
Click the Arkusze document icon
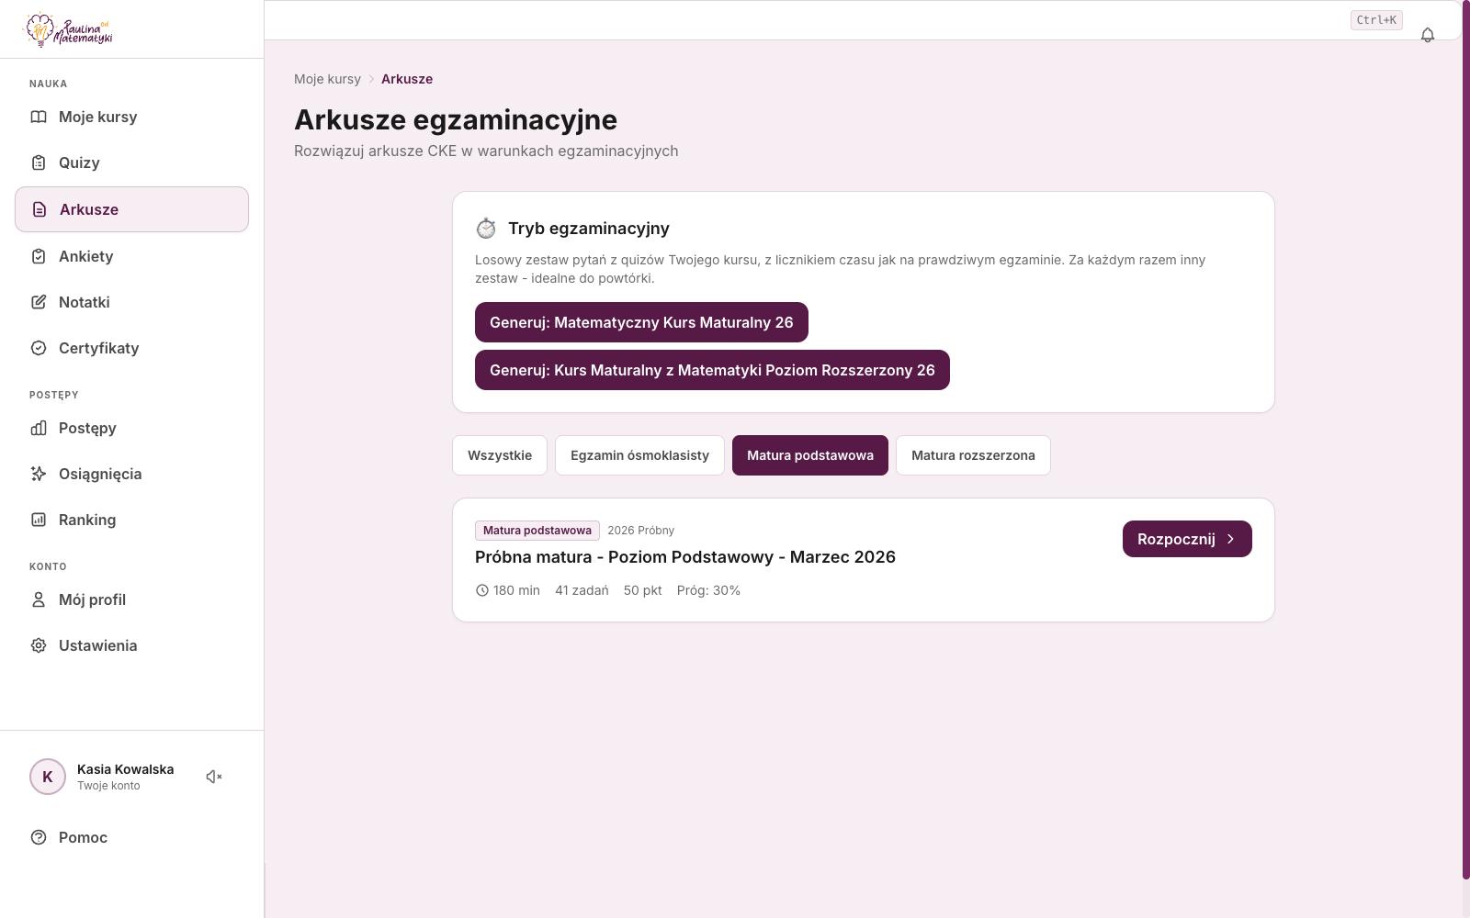(x=40, y=209)
